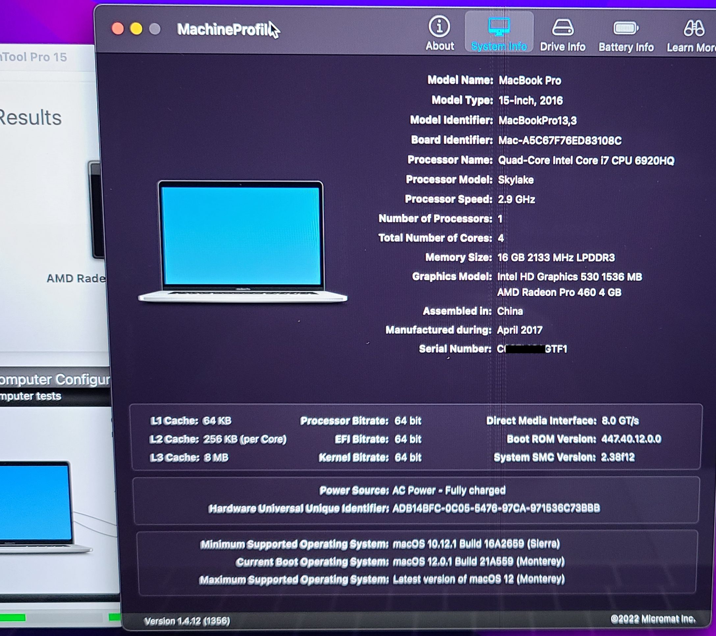The width and height of the screenshot is (716, 636).
Task: Click the Version 1.4.12 text
Action: tap(187, 621)
